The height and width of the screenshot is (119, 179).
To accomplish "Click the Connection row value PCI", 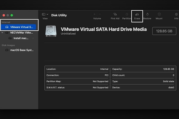I will tap(107, 75).
